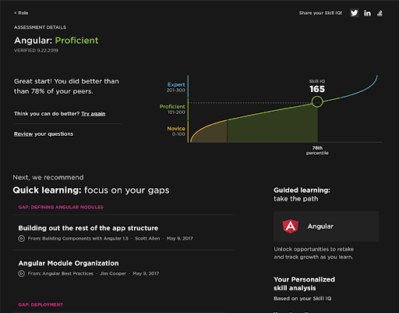This screenshot has width=399, height=313.
Task: Click the 78th percentile label under chart
Action: [x=317, y=151]
